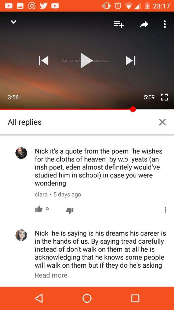Enter fullscreen mode

pos(164,97)
